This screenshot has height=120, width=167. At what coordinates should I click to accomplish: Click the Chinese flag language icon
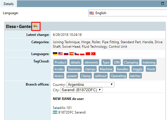(88, 54)
